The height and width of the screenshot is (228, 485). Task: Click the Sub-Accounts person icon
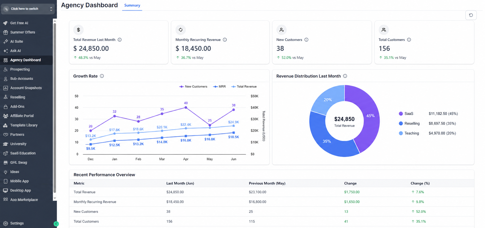click(x=5, y=79)
